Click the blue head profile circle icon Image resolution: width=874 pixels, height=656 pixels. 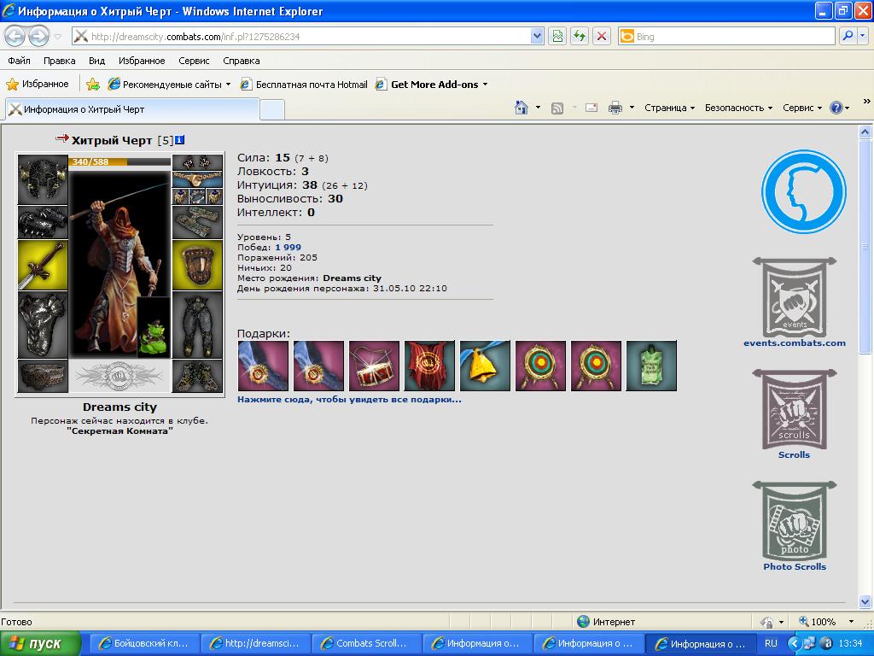[x=804, y=191]
